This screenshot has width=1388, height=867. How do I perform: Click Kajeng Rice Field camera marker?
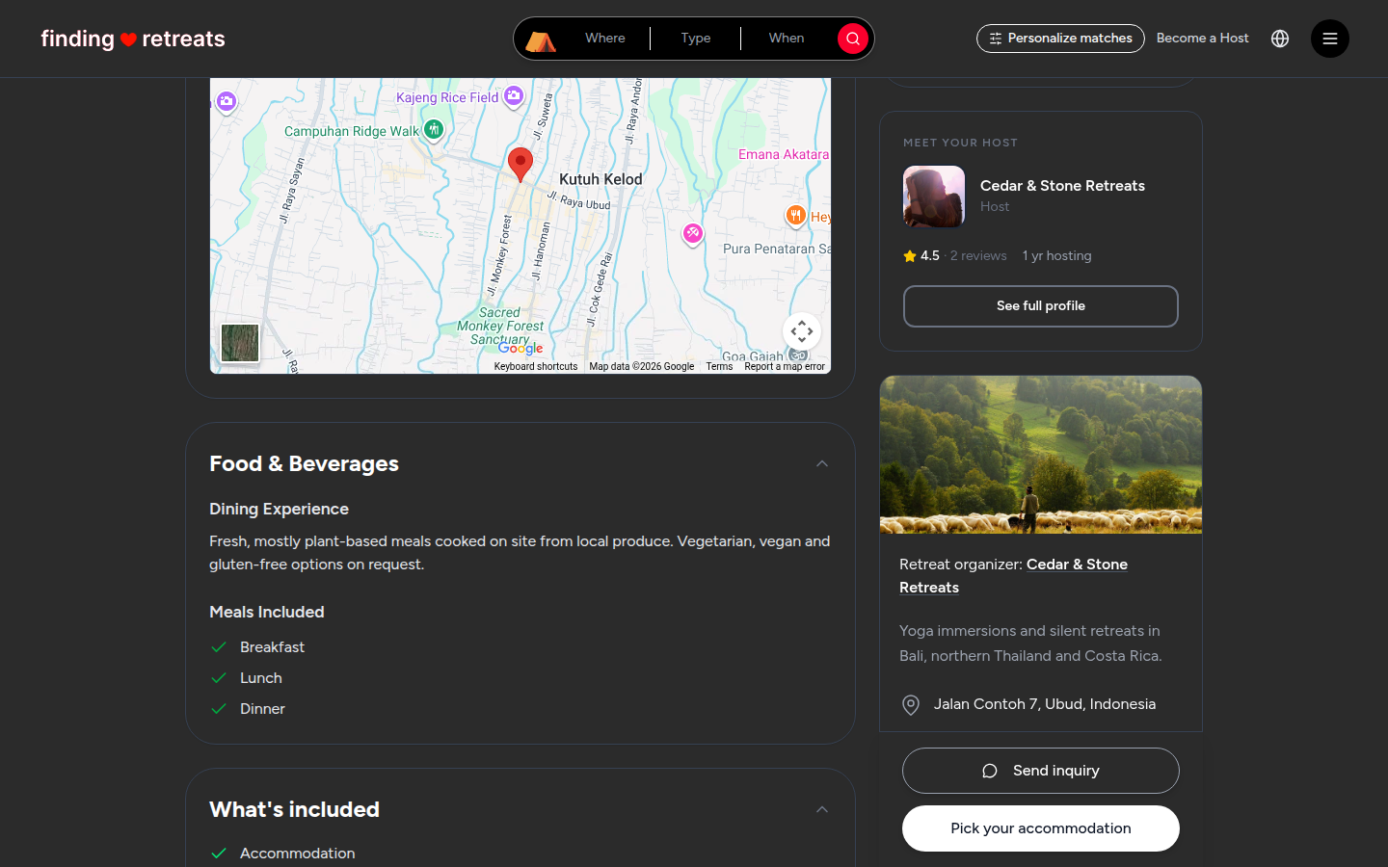514,95
